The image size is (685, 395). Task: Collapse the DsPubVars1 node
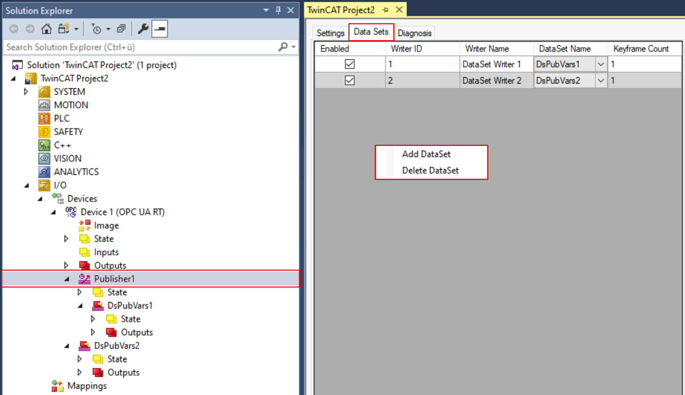(80, 306)
